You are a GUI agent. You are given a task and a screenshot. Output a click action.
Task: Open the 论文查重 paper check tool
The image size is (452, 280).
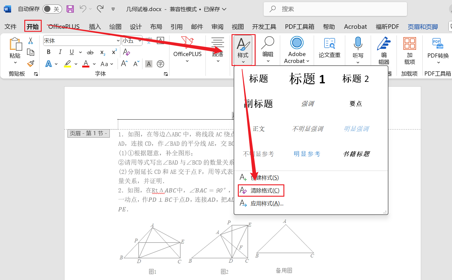pos(329,48)
